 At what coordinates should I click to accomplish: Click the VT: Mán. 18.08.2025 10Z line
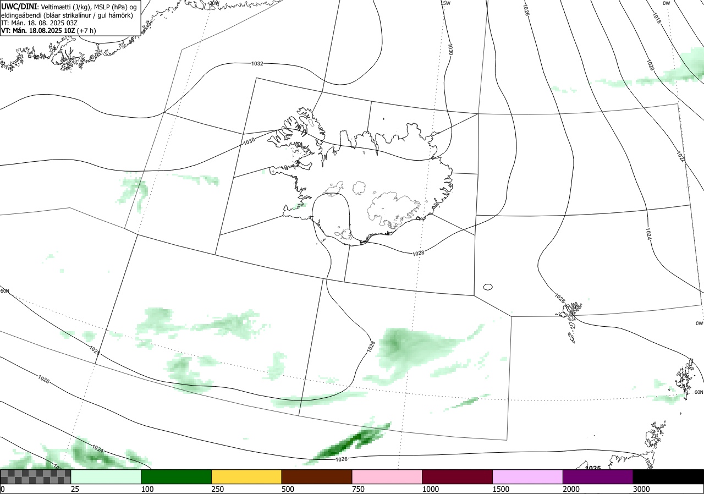pos(48,31)
